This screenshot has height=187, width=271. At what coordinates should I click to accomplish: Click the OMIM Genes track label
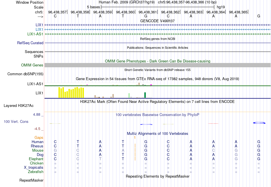32,65
